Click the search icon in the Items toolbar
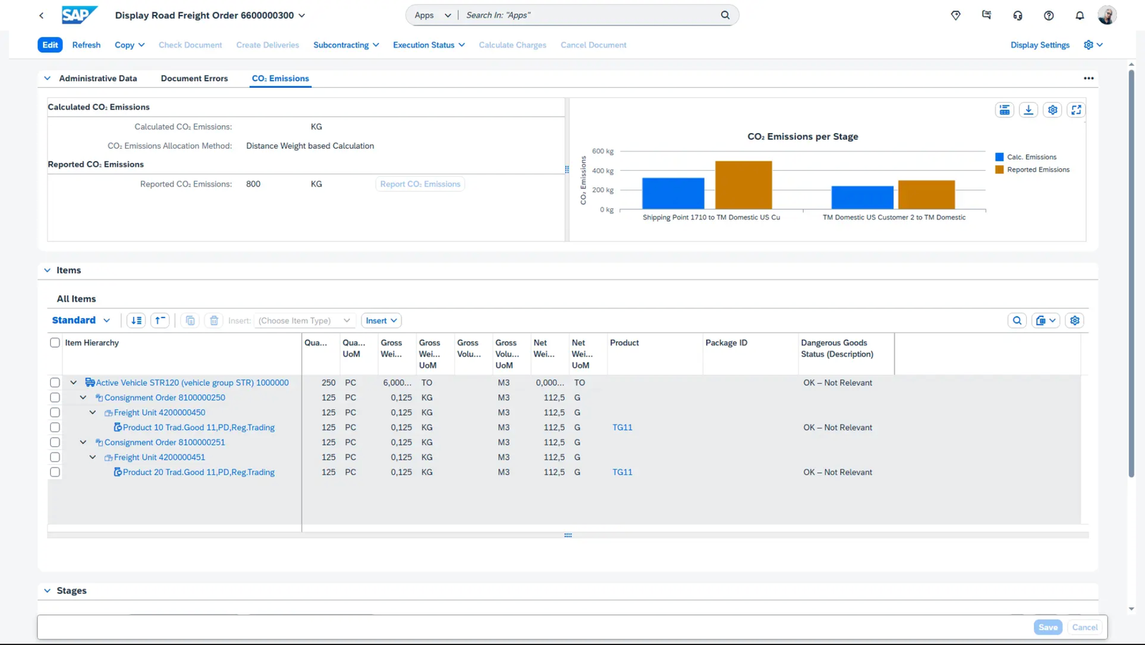This screenshot has width=1145, height=645. click(1017, 320)
